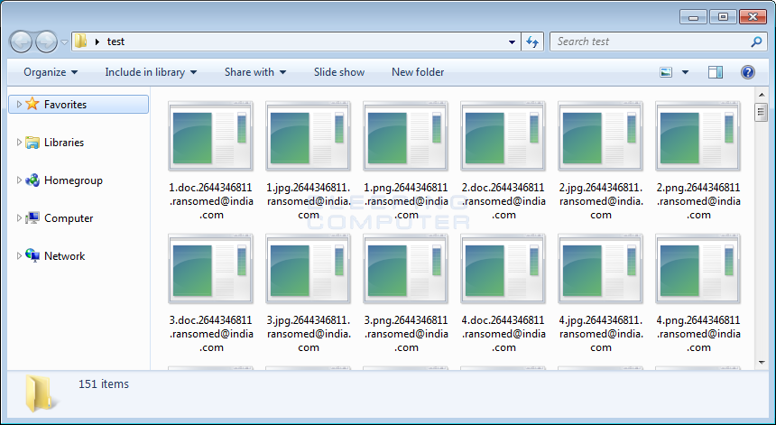Select Homegroup in the navigation pane

tap(72, 180)
